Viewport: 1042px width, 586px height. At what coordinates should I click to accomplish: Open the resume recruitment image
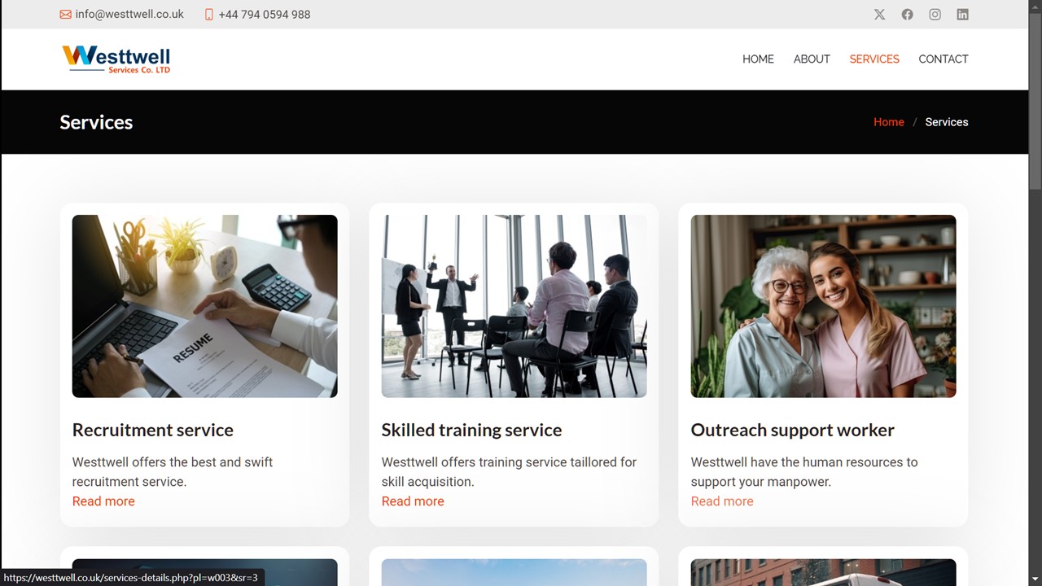(205, 306)
